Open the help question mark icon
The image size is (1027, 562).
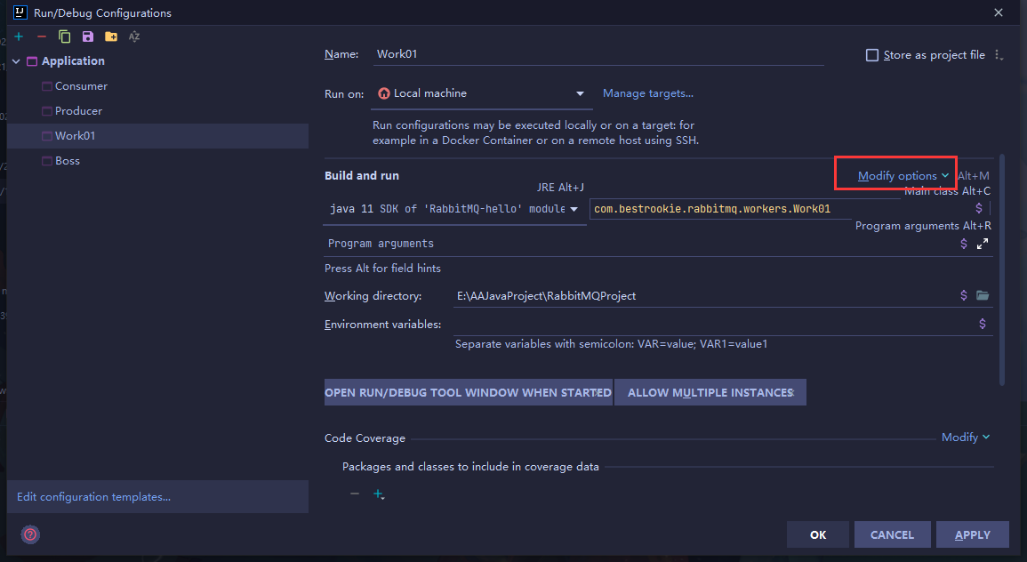point(30,534)
